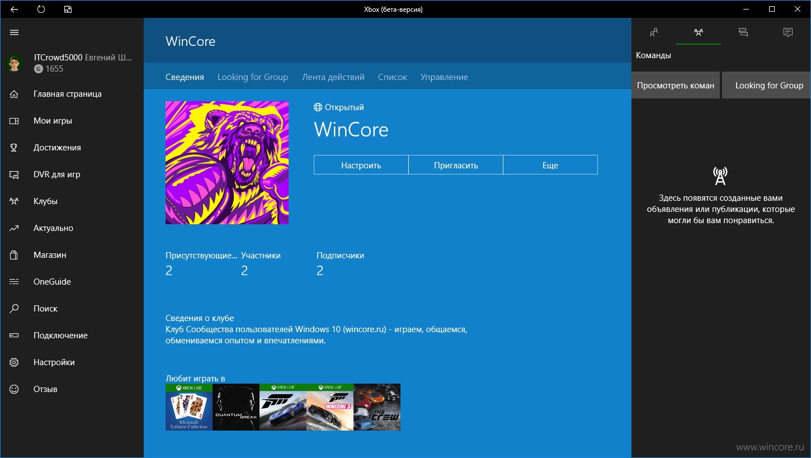
Task: Open The Crew game tile
Action: pos(377,407)
